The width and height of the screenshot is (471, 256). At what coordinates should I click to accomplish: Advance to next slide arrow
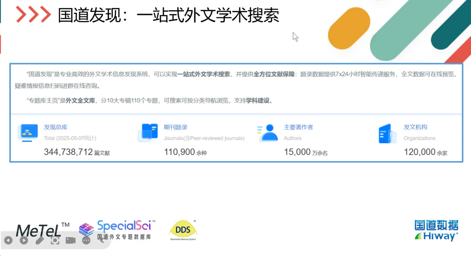coord(24,240)
